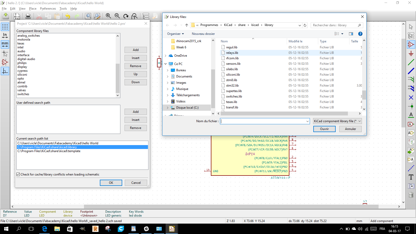Open the Place menu
Screen dimensions: 416x234
coord(33,9)
